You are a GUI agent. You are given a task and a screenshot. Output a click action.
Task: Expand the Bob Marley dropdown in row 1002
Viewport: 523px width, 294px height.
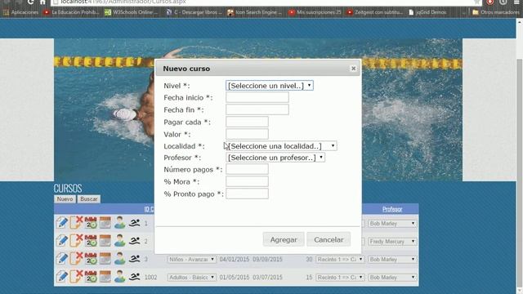point(392,278)
